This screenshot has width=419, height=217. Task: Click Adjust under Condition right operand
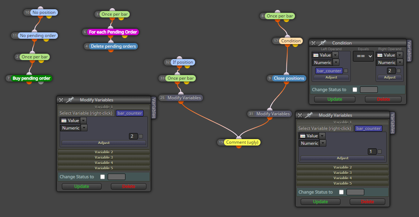click(x=390, y=77)
